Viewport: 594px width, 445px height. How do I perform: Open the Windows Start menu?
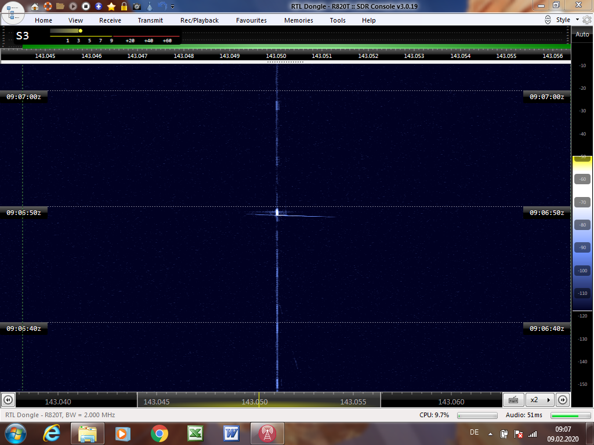[16, 433]
